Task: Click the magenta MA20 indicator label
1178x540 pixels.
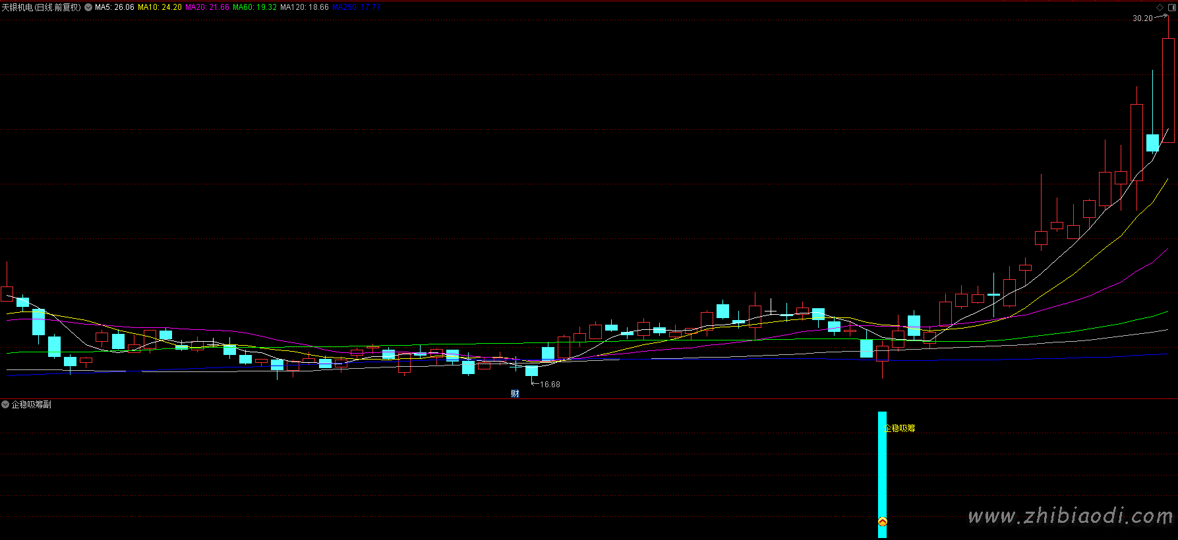Action: (x=207, y=7)
